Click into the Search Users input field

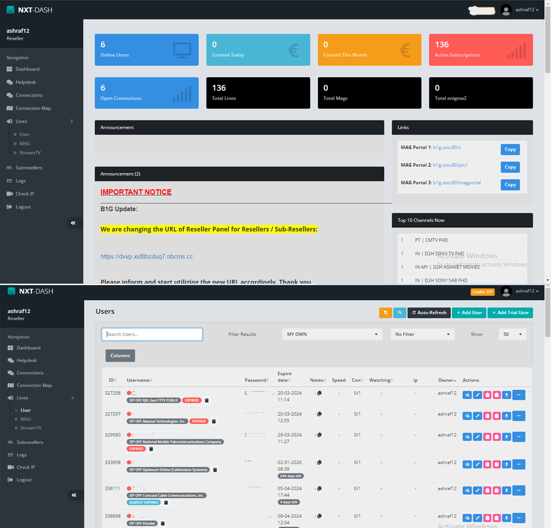tap(152, 334)
